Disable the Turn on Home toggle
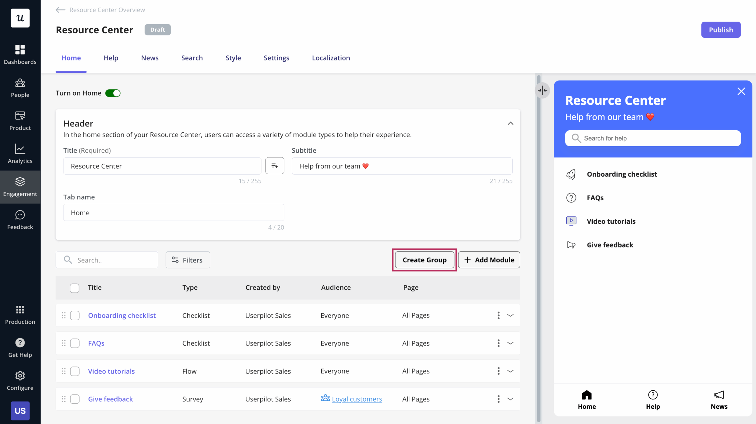Viewport: 756px width, 424px height. click(x=113, y=93)
